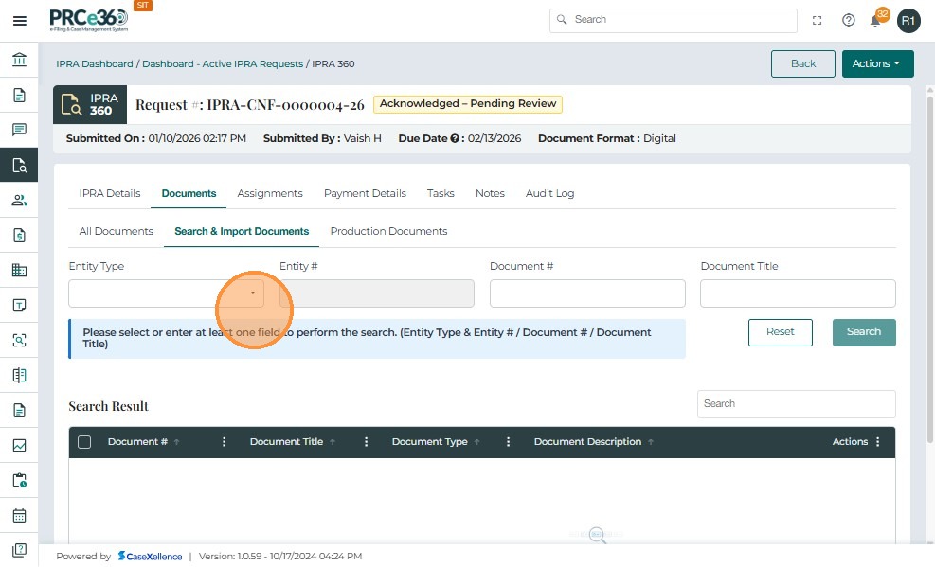Switch to IPRA Details tab
This screenshot has width=935, height=567.
pyautogui.click(x=110, y=193)
